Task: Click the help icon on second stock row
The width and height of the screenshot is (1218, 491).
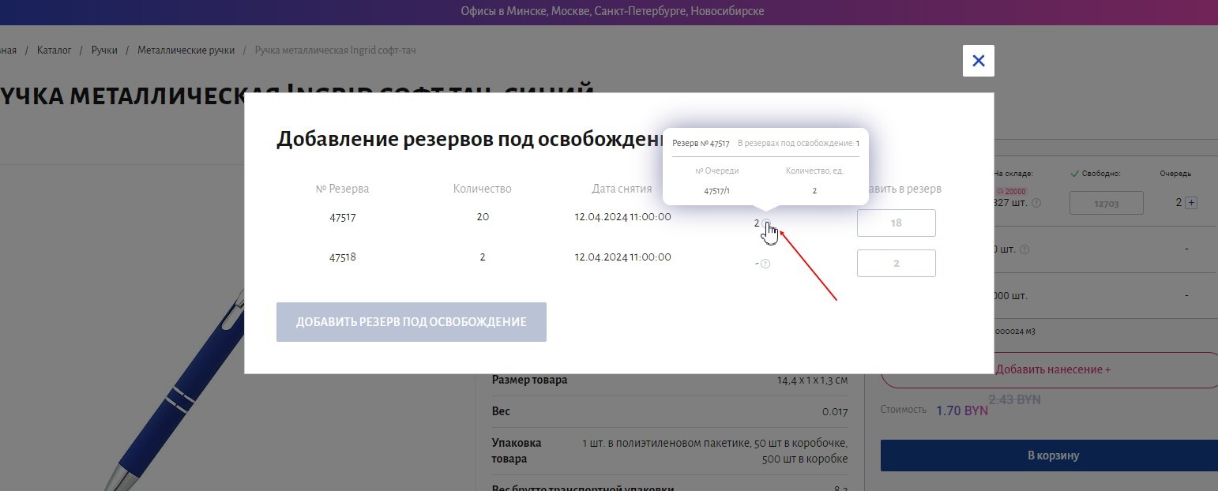Action: [x=1024, y=249]
